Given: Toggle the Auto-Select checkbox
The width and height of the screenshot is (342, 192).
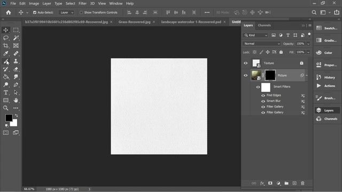Looking at the screenshot, I should pyautogui.click(x=35, y=12).
